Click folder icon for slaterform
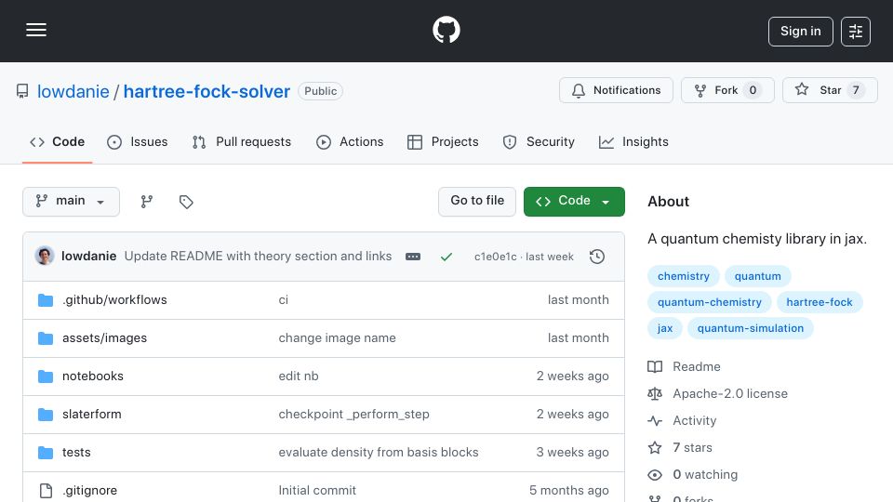893x502 pixels. pos(46,415)
